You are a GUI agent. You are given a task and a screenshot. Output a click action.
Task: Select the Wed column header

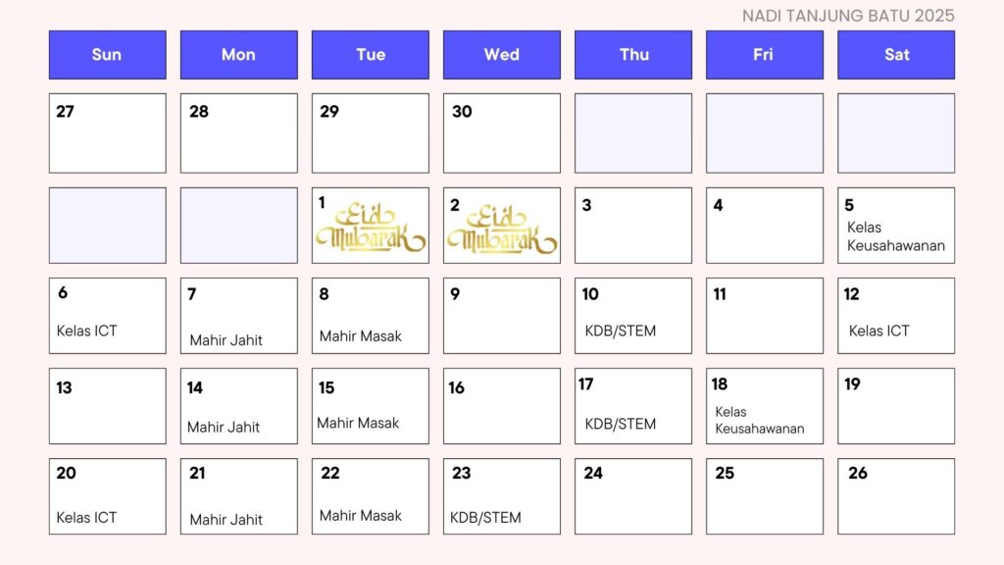pyautogui.click(x=502, y=55)
